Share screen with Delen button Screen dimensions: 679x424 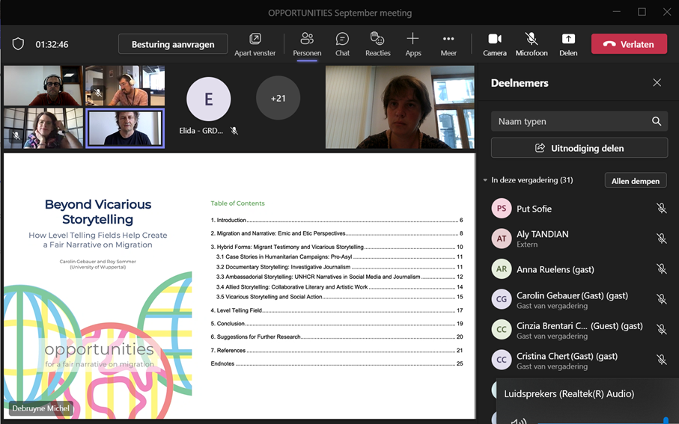[567, 44]
